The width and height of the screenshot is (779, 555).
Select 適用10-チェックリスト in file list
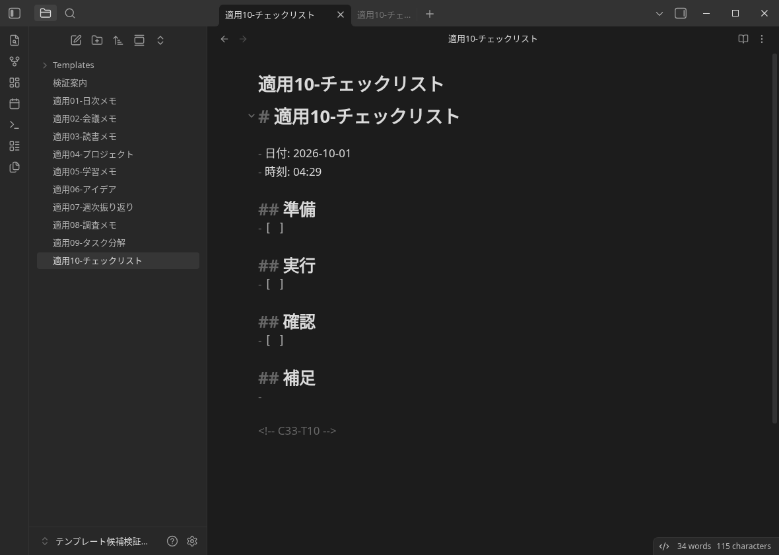click(x=118, y=260)
